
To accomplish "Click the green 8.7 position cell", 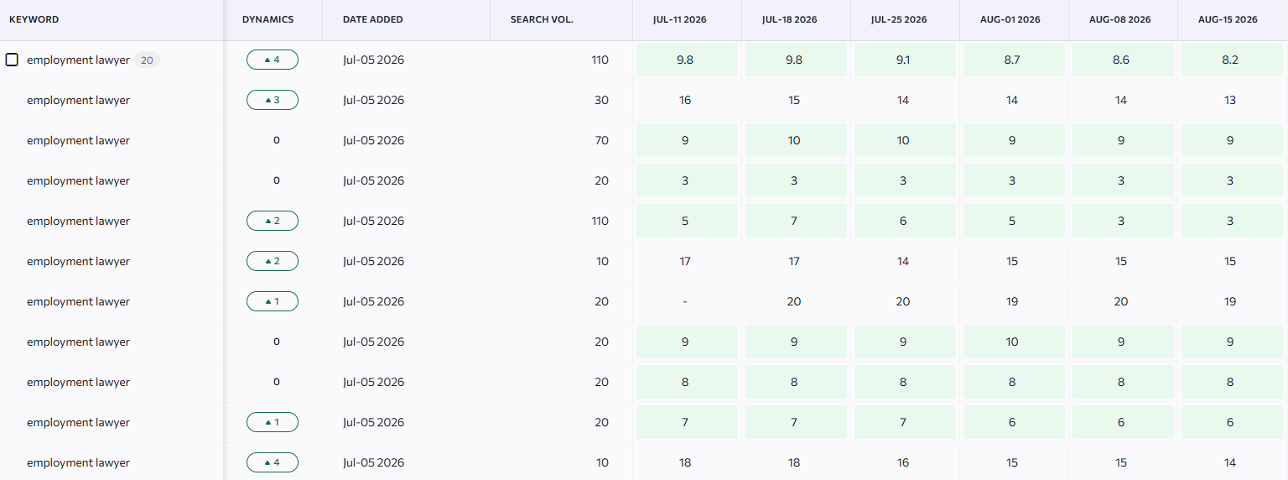I will (x=1014, y=60).
